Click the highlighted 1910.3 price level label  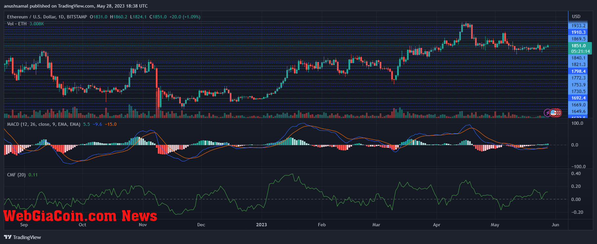click(x=578, y=32)
